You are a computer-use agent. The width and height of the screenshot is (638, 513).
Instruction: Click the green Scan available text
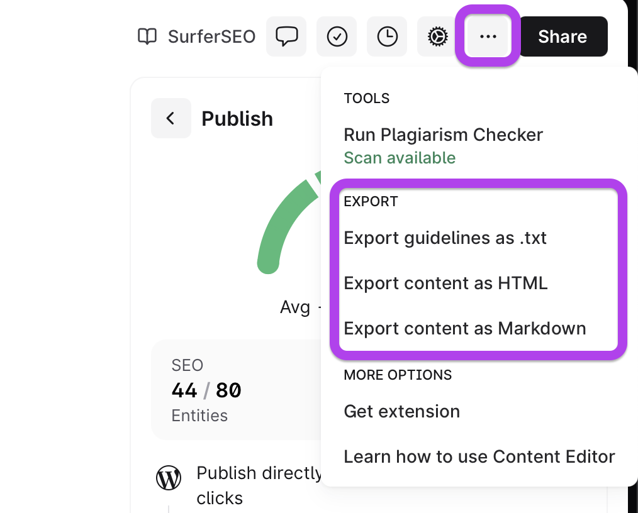tap(400, 158)
